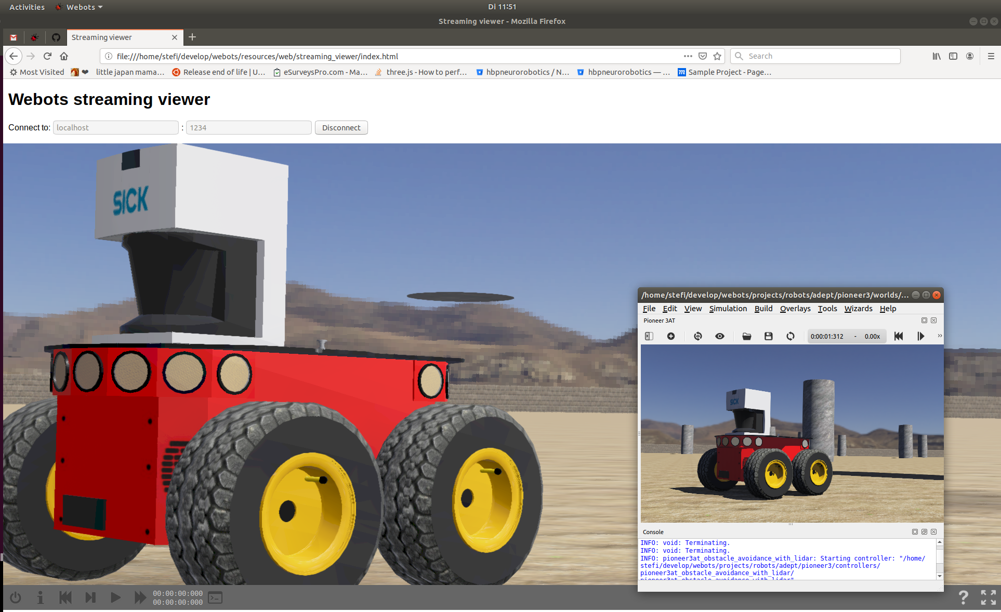Toggle the eye visibility icon in Webots toolbar
This screenshot has height=612, width=1001.
pyautogui.click(x=719, y=336)
